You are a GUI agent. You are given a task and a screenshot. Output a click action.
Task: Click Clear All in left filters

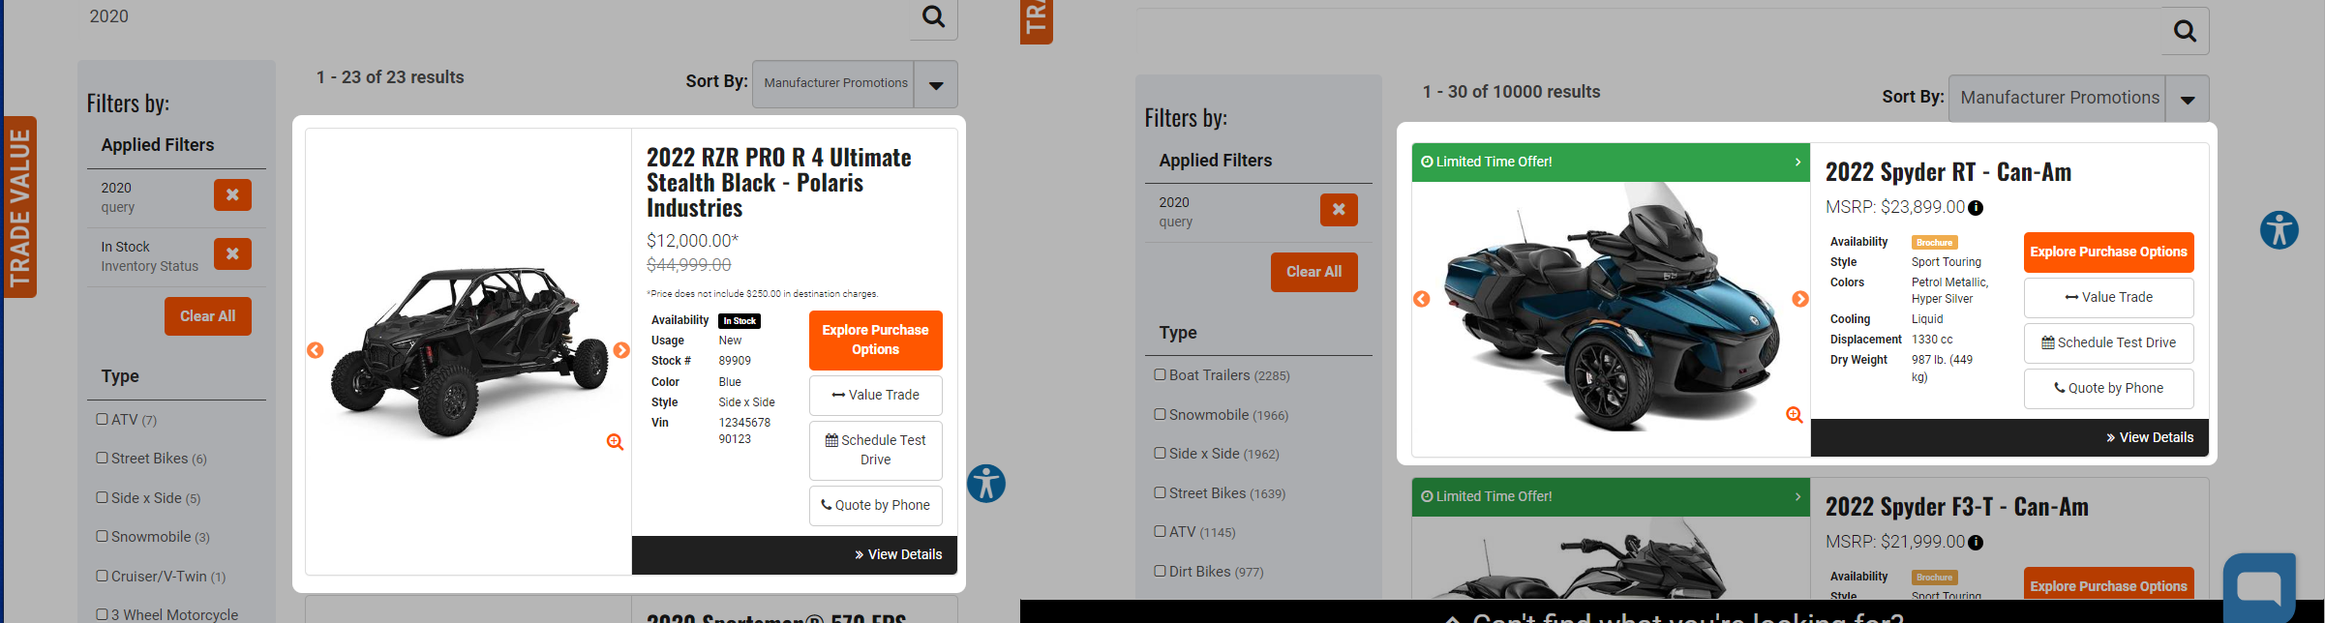[207, 316]
